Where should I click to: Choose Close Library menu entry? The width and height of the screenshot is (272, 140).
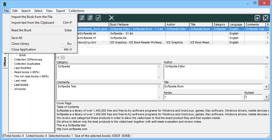(40, 44)
